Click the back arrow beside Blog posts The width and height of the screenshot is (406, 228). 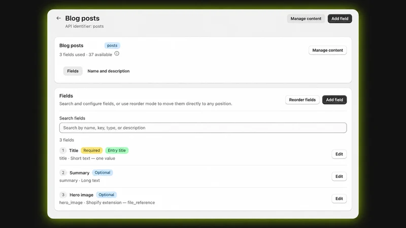(58, 18)
